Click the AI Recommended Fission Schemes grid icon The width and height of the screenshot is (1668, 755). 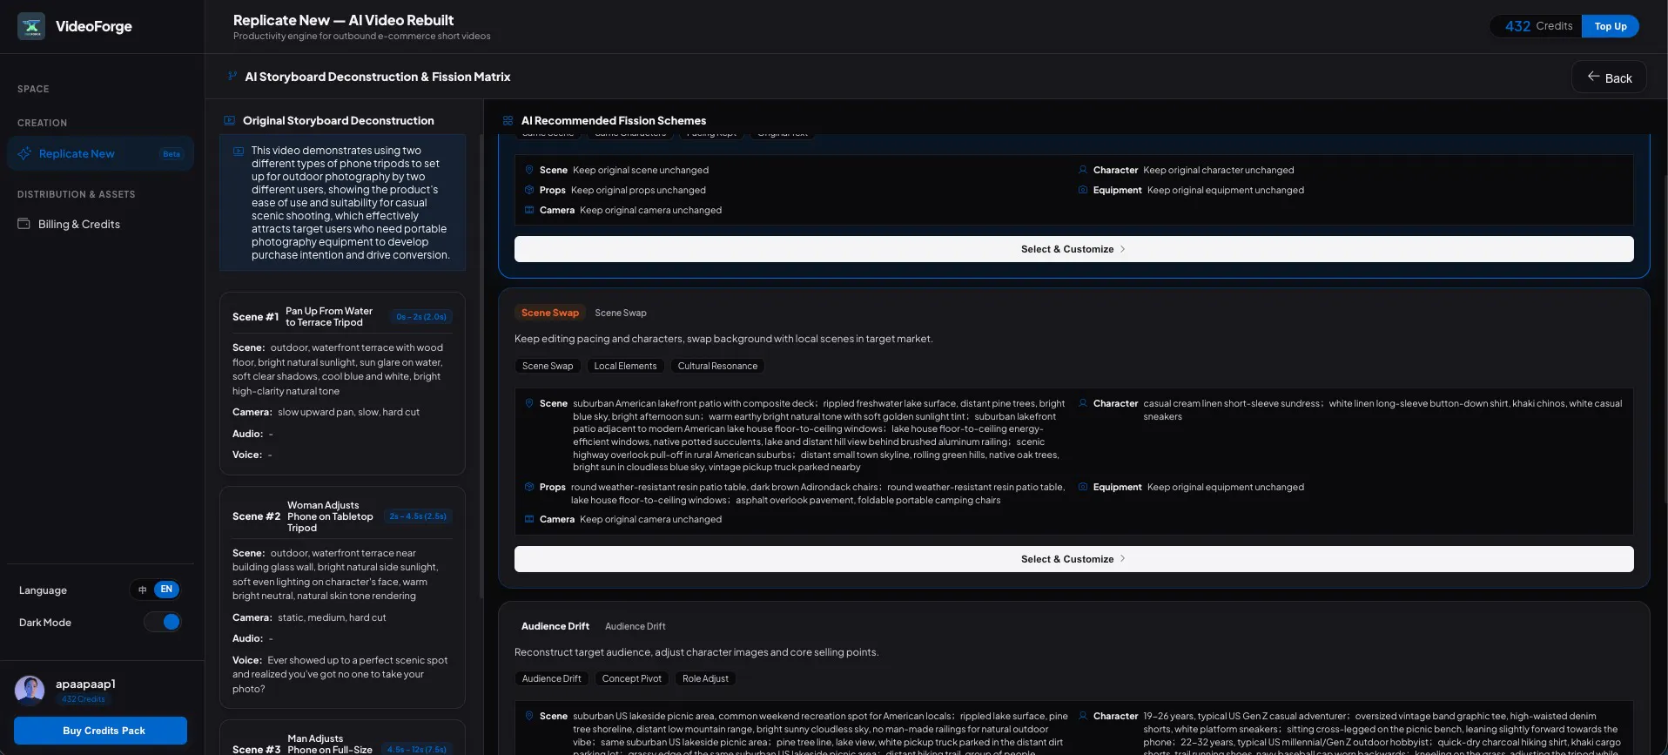(x=508, y=120)
